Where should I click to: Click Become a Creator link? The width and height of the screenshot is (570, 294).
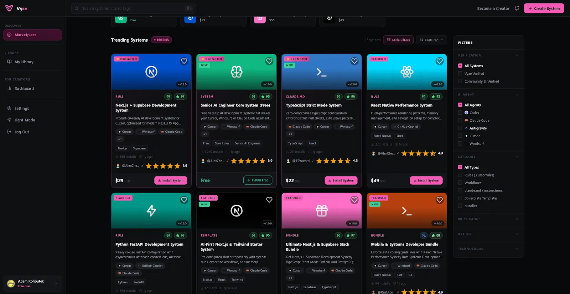(493, 9)
